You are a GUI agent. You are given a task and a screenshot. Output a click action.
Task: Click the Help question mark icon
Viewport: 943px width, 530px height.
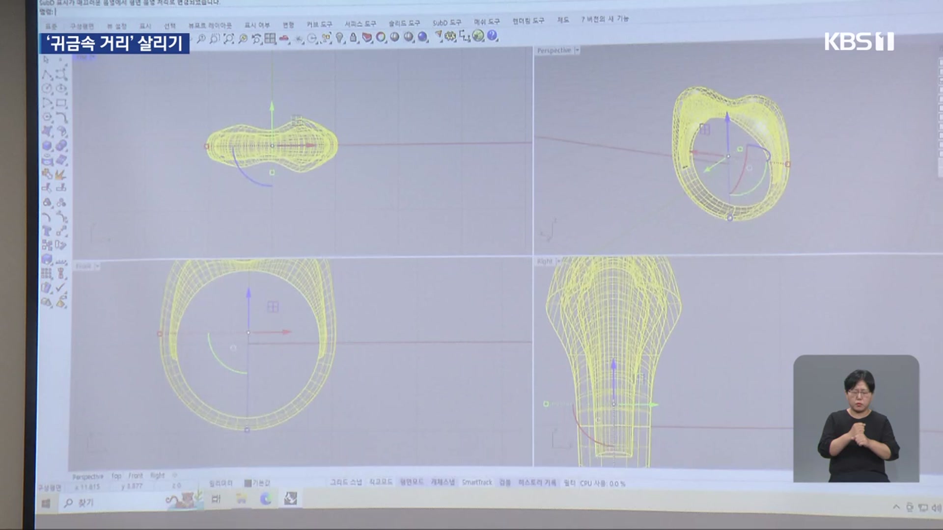492,36
